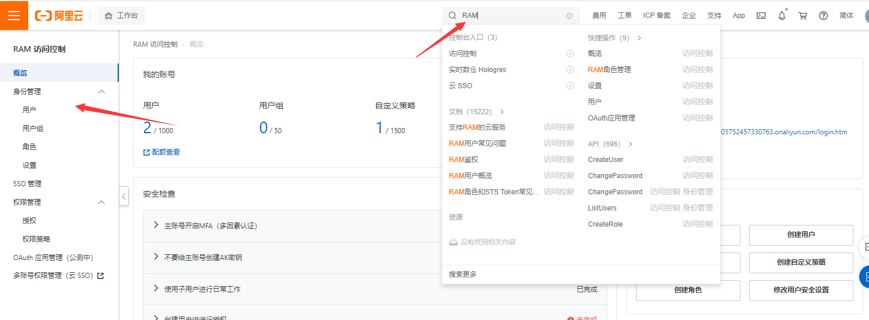
Task: Open the notification bell
Action: (782, 16)
